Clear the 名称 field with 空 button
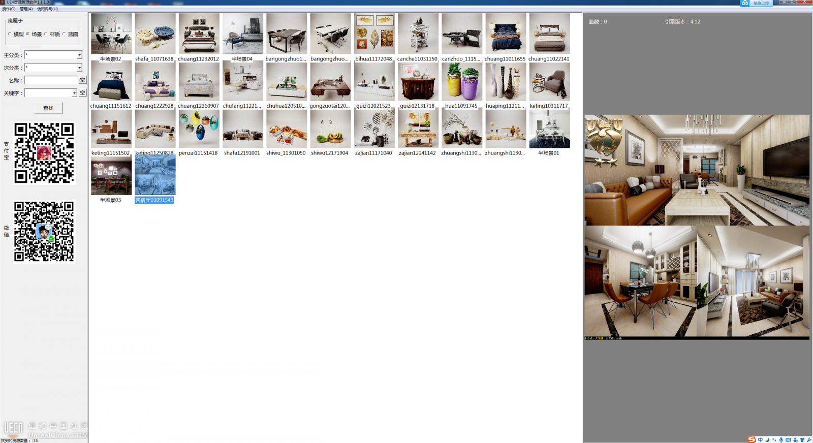This screenshot has width=813, height=443. pos(82,80)
